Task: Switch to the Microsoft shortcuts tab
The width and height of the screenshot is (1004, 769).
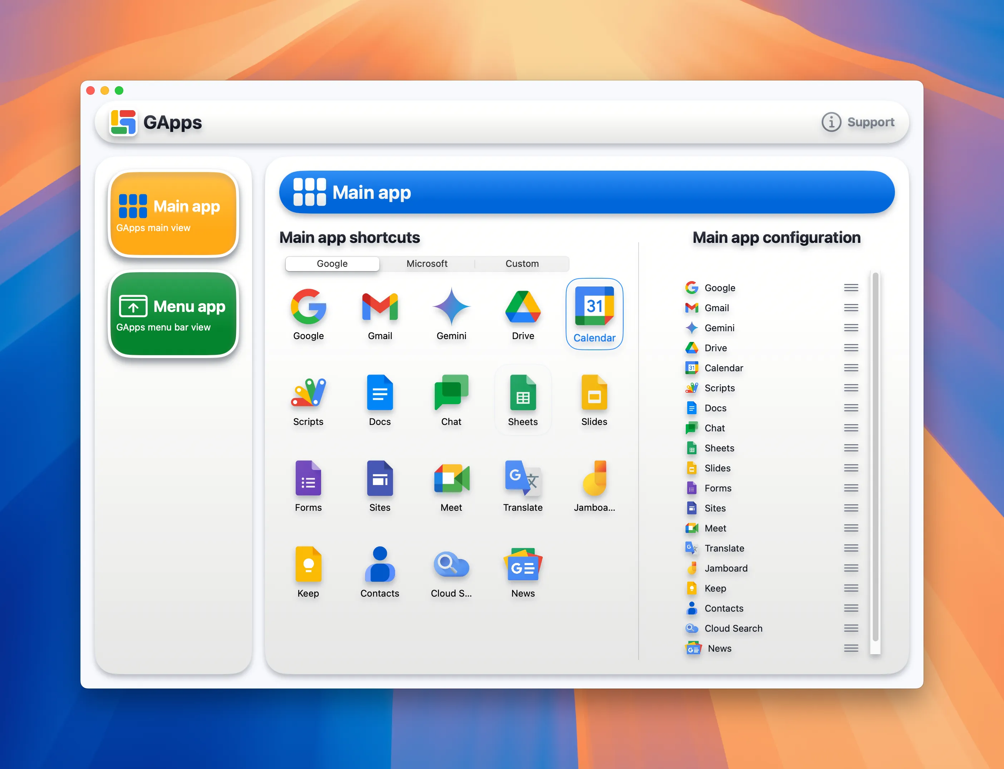Action: [x=427, y=264]
